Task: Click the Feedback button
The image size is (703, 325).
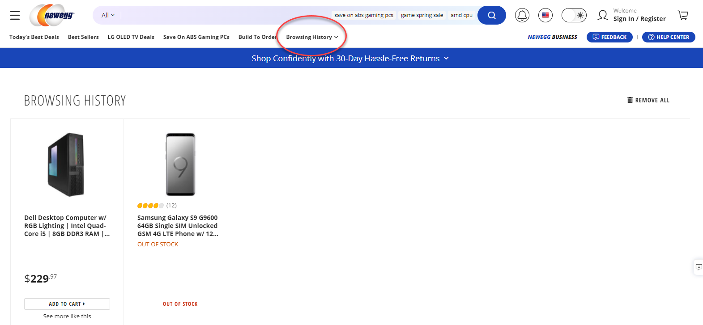Action: (609, 37)
